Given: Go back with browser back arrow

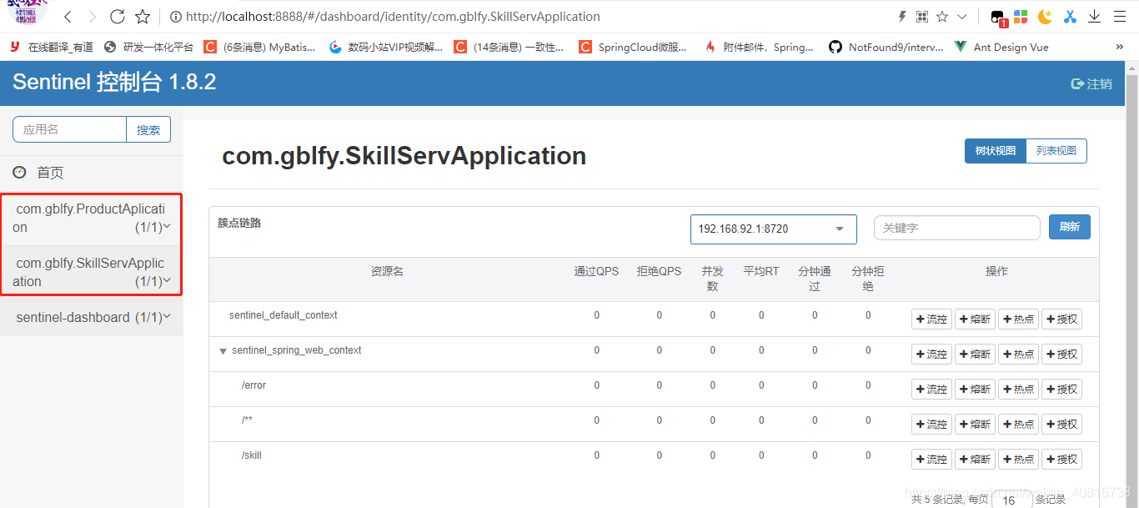Looking at the screenshot, I should (x=68, y=17).
